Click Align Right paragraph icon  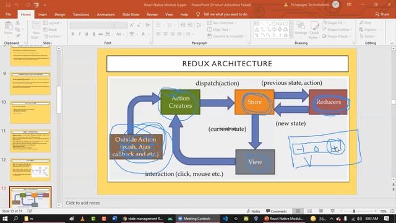(173, 34)
